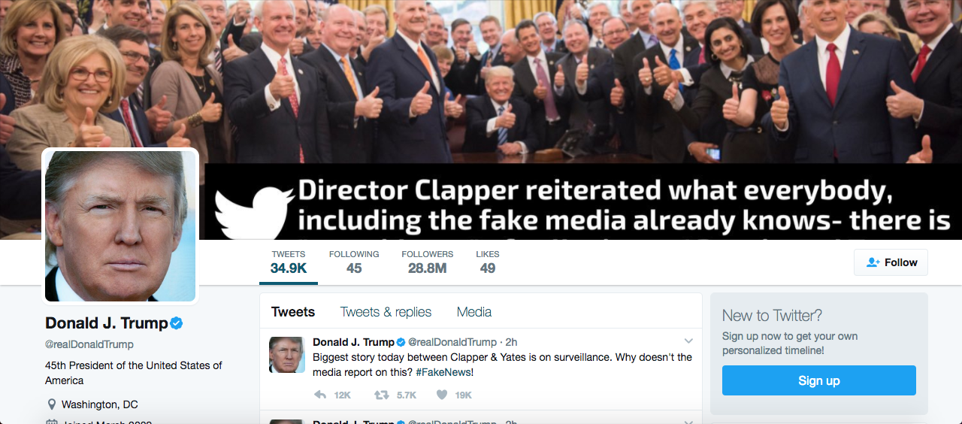Click the blue verified badge beside profile name
This screenshot has height=424, width=962.
point(177,323)
